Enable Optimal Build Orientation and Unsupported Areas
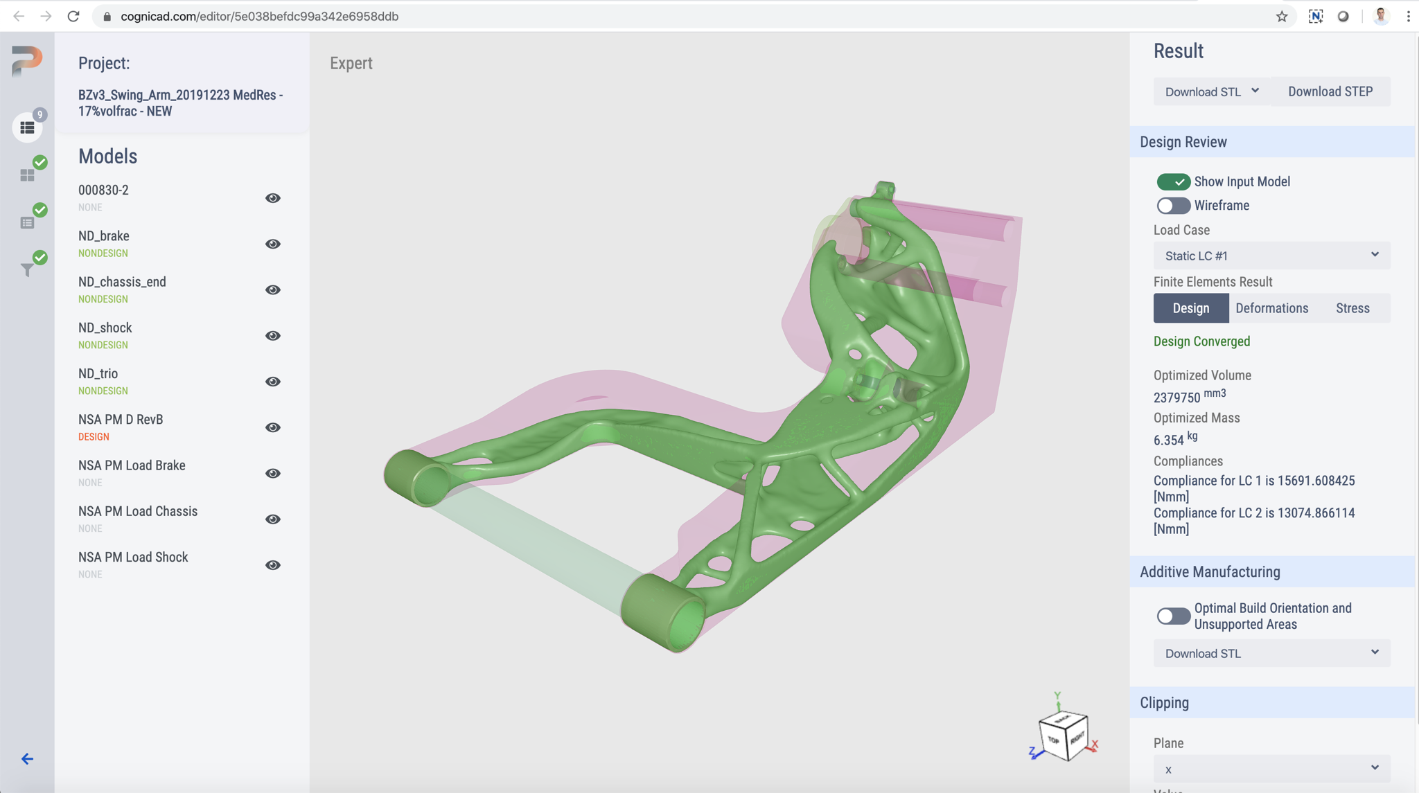This screenshot has height=793, width=1419. [1172, 615]
